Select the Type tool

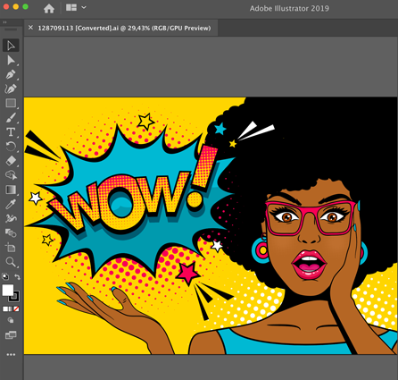(x=11, y=132)
